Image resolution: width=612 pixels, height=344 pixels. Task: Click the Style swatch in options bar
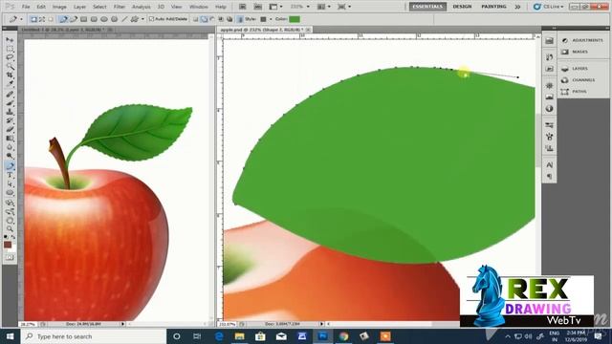click(x=263, y=19)
